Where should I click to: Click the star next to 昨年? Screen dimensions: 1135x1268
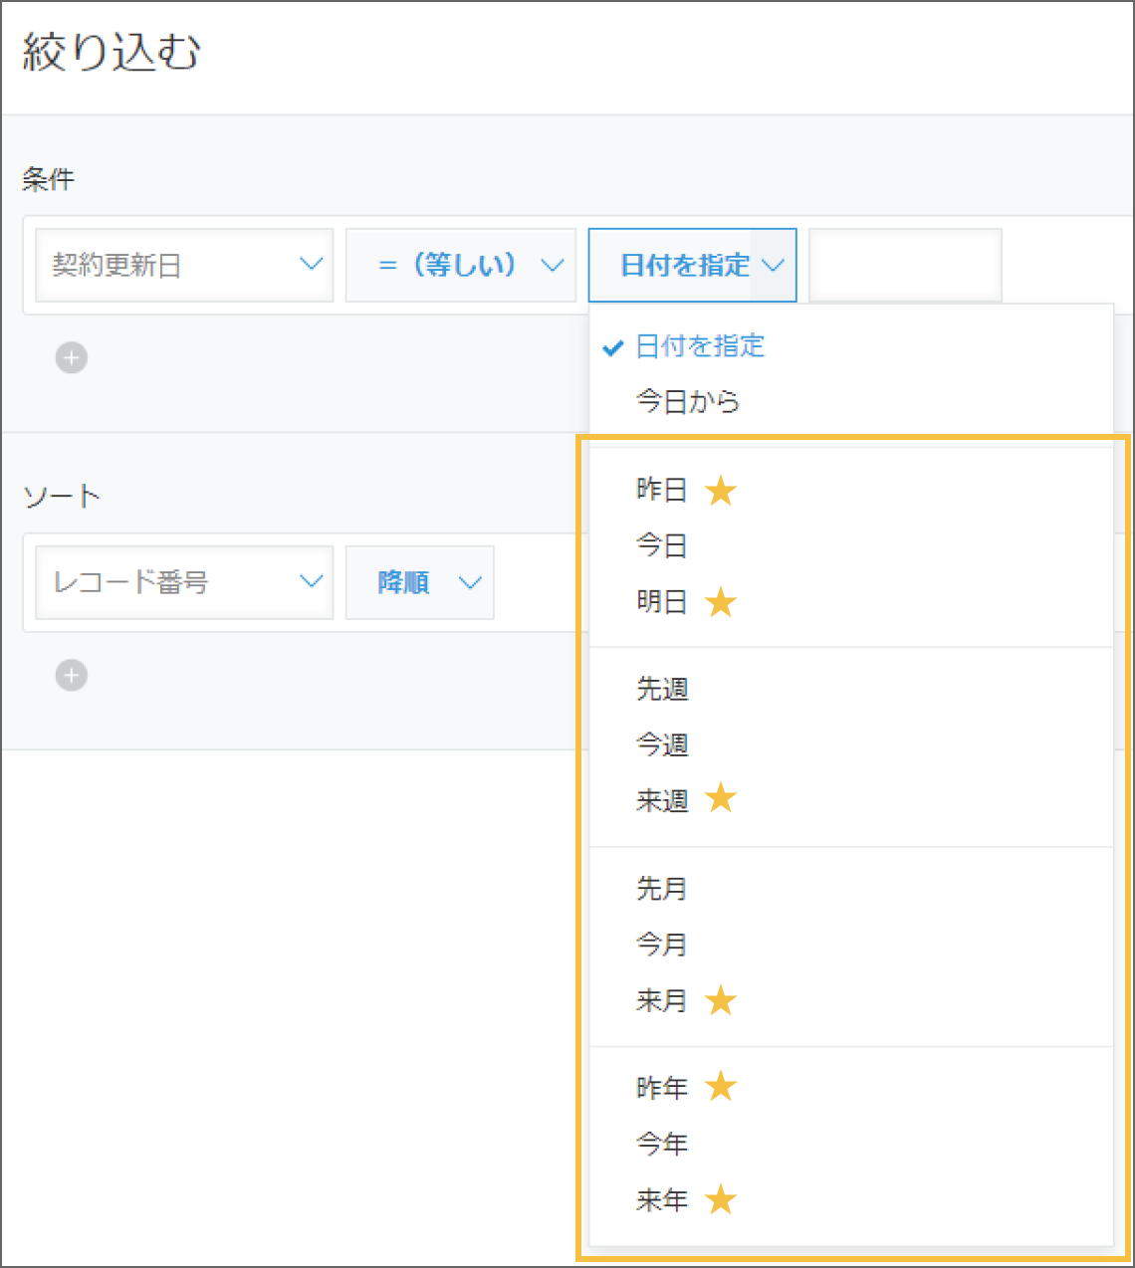coord(721,1087)
